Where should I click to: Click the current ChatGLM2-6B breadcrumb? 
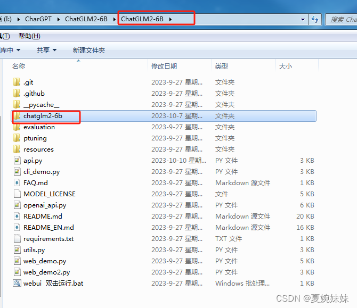[x=142, y=19]
